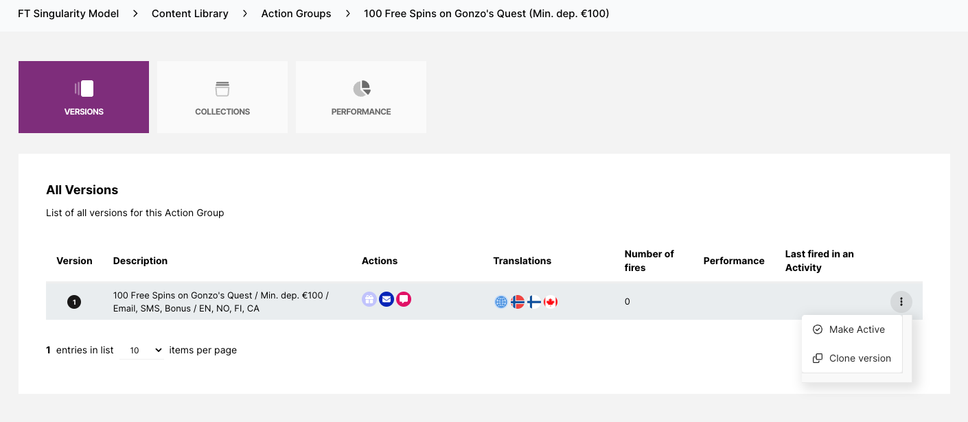Click the version 1 number badge
The width and height of the screenshot is (968, 422).
click(x=74, y=302)
